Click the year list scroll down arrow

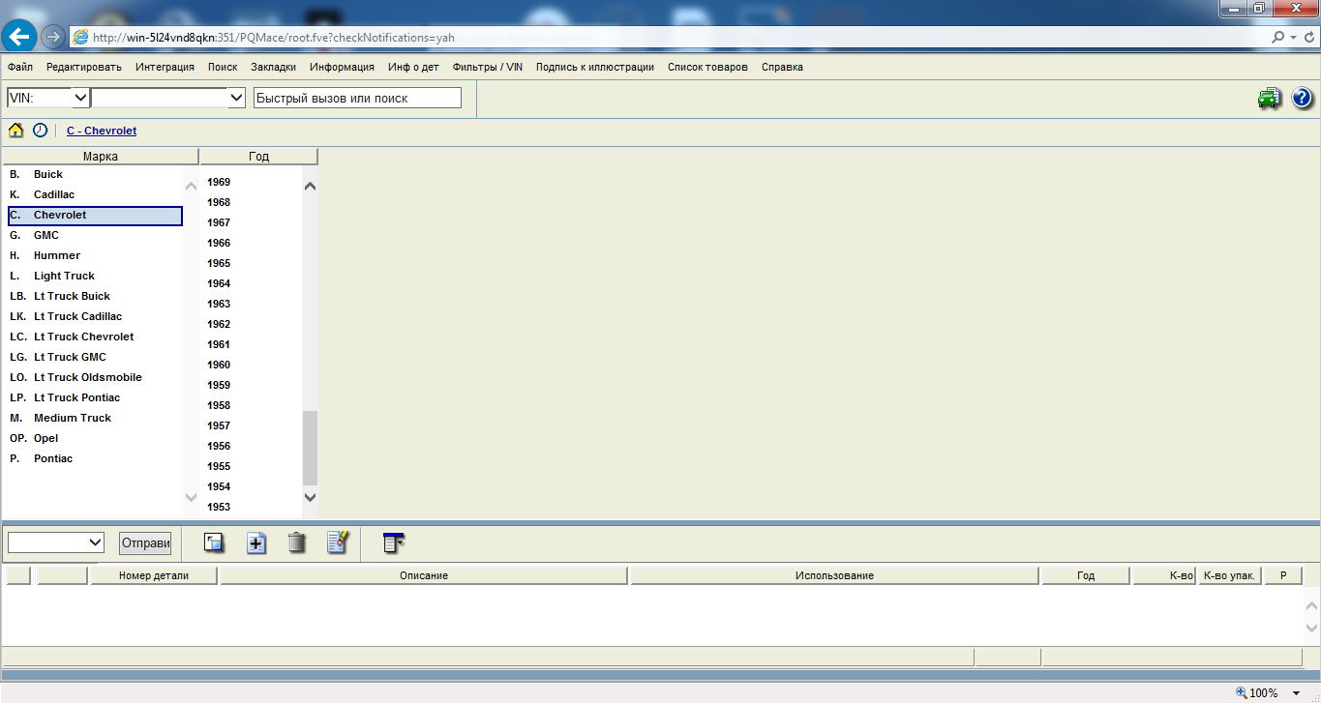310,496
